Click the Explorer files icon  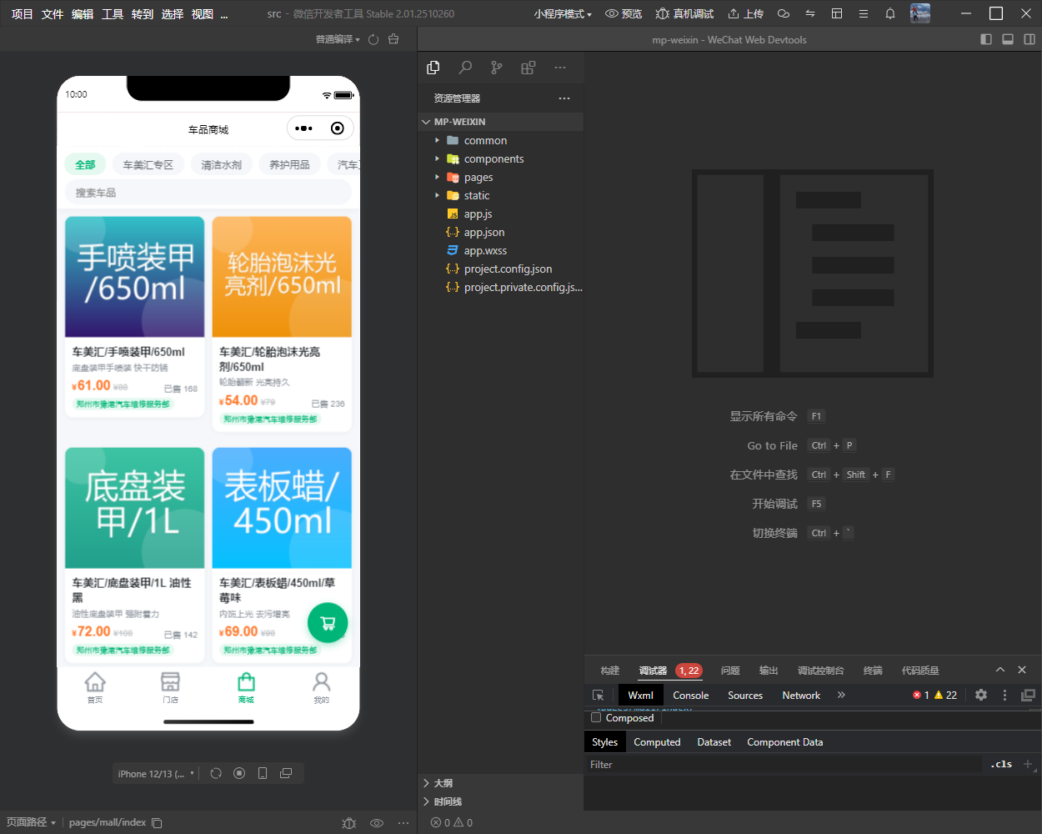tap(433, 68)
